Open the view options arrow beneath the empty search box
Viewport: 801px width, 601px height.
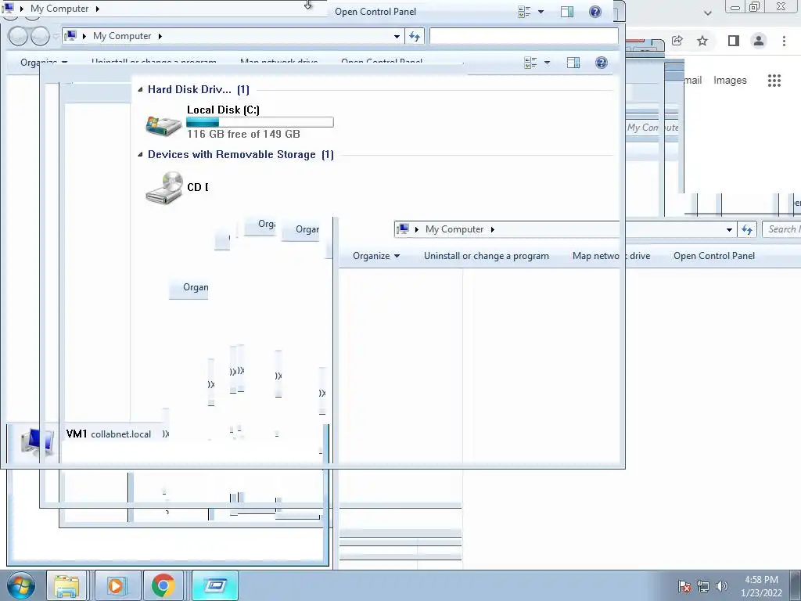point(547,63)
